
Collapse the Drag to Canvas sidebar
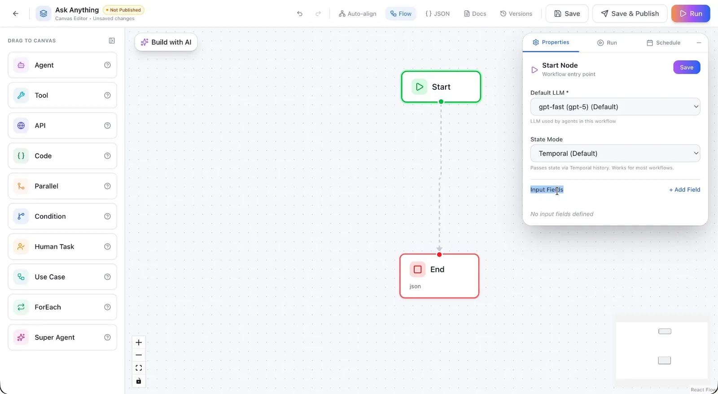tap(112, 40)
